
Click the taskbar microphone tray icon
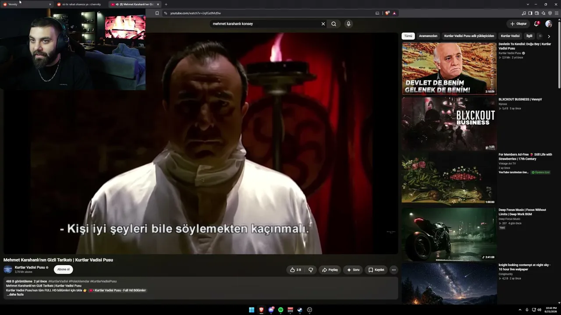pyautogui.click(x=527, y=310)
